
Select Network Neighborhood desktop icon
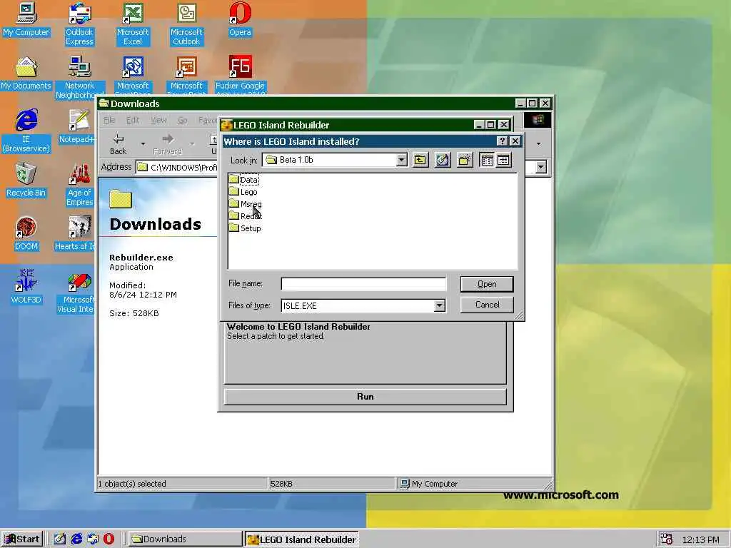79,78
